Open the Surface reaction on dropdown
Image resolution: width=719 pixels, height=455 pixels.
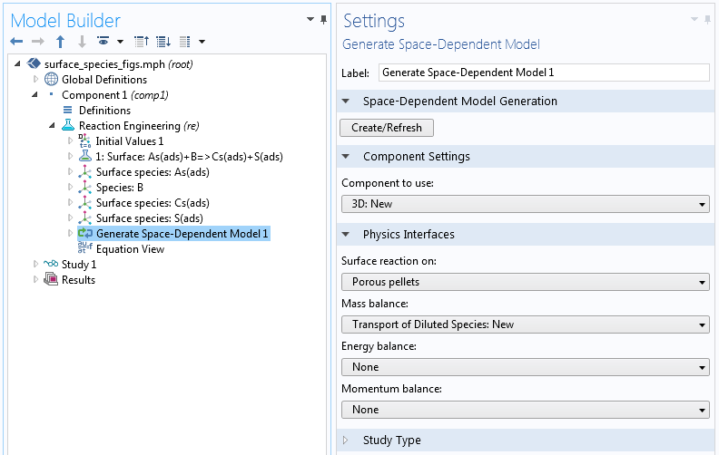pos(525,282)
